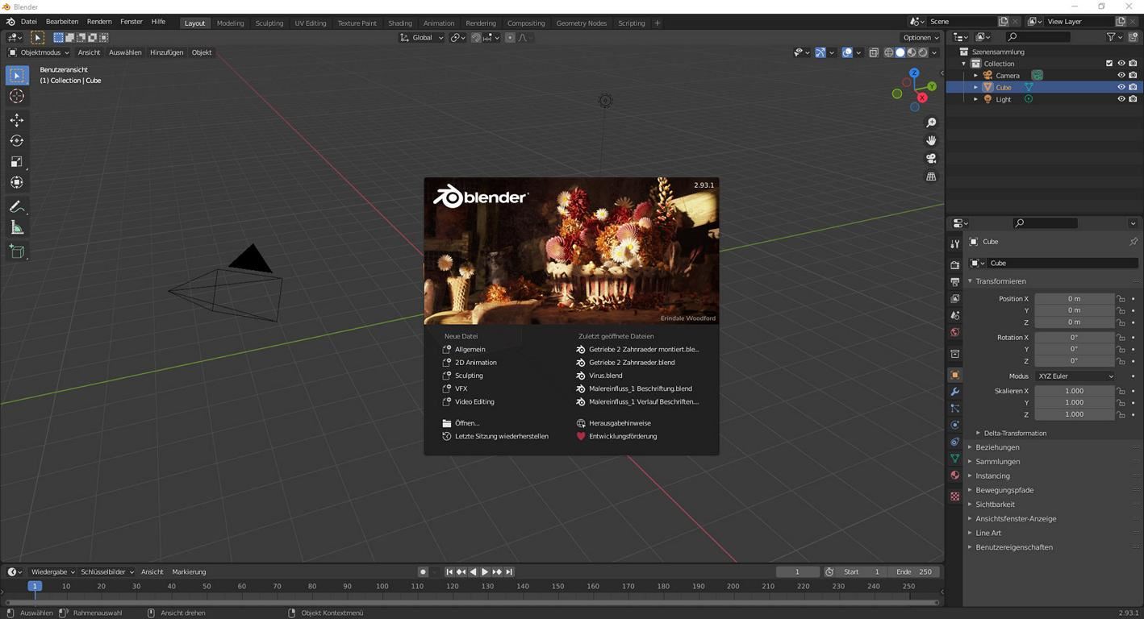This screenshot has height=619, width=1144.
Task: Select the Measure tool
Action: 16,228
